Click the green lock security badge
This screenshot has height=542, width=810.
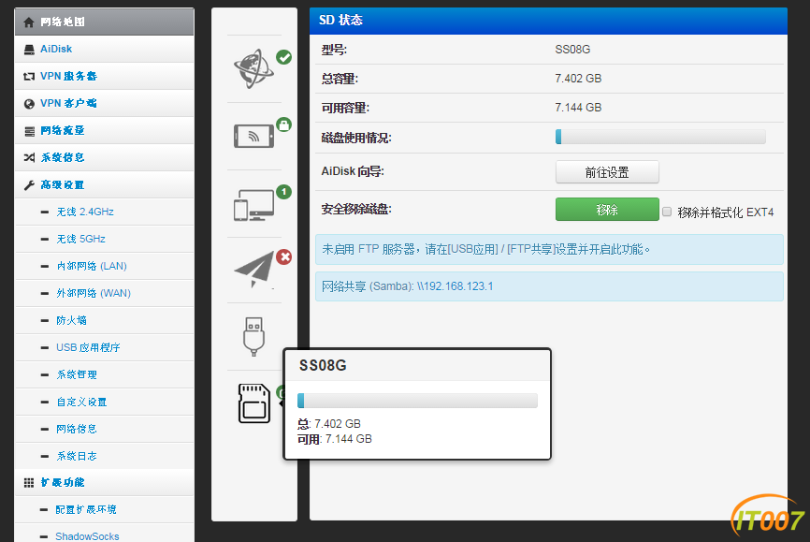[x=283, y=125]
